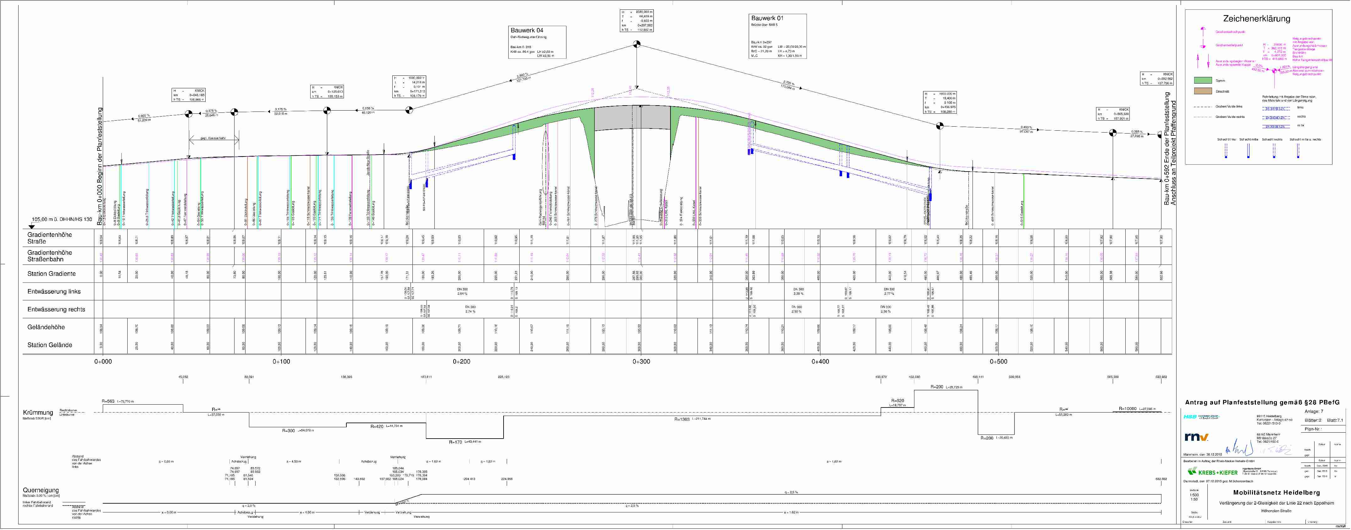Click the Zeichenerklärung legend heading
Viewport: 1351px width, 530px height.
[1256, 19]
